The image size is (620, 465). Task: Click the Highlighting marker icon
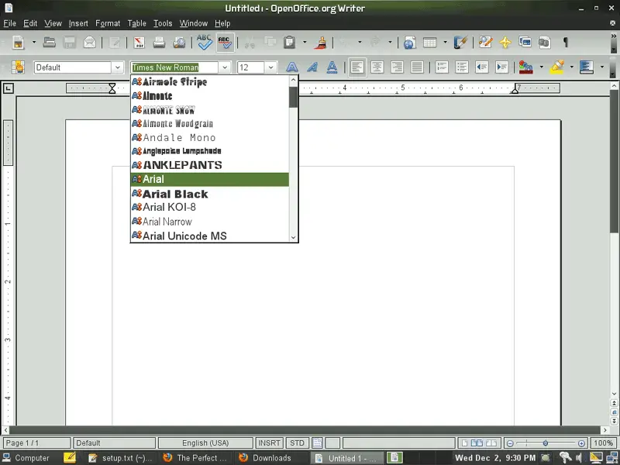[x=556, y=67]
